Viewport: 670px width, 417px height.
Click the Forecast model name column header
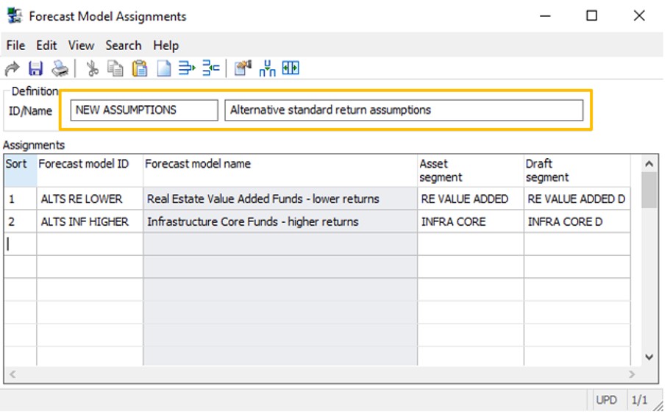point(280,171)
